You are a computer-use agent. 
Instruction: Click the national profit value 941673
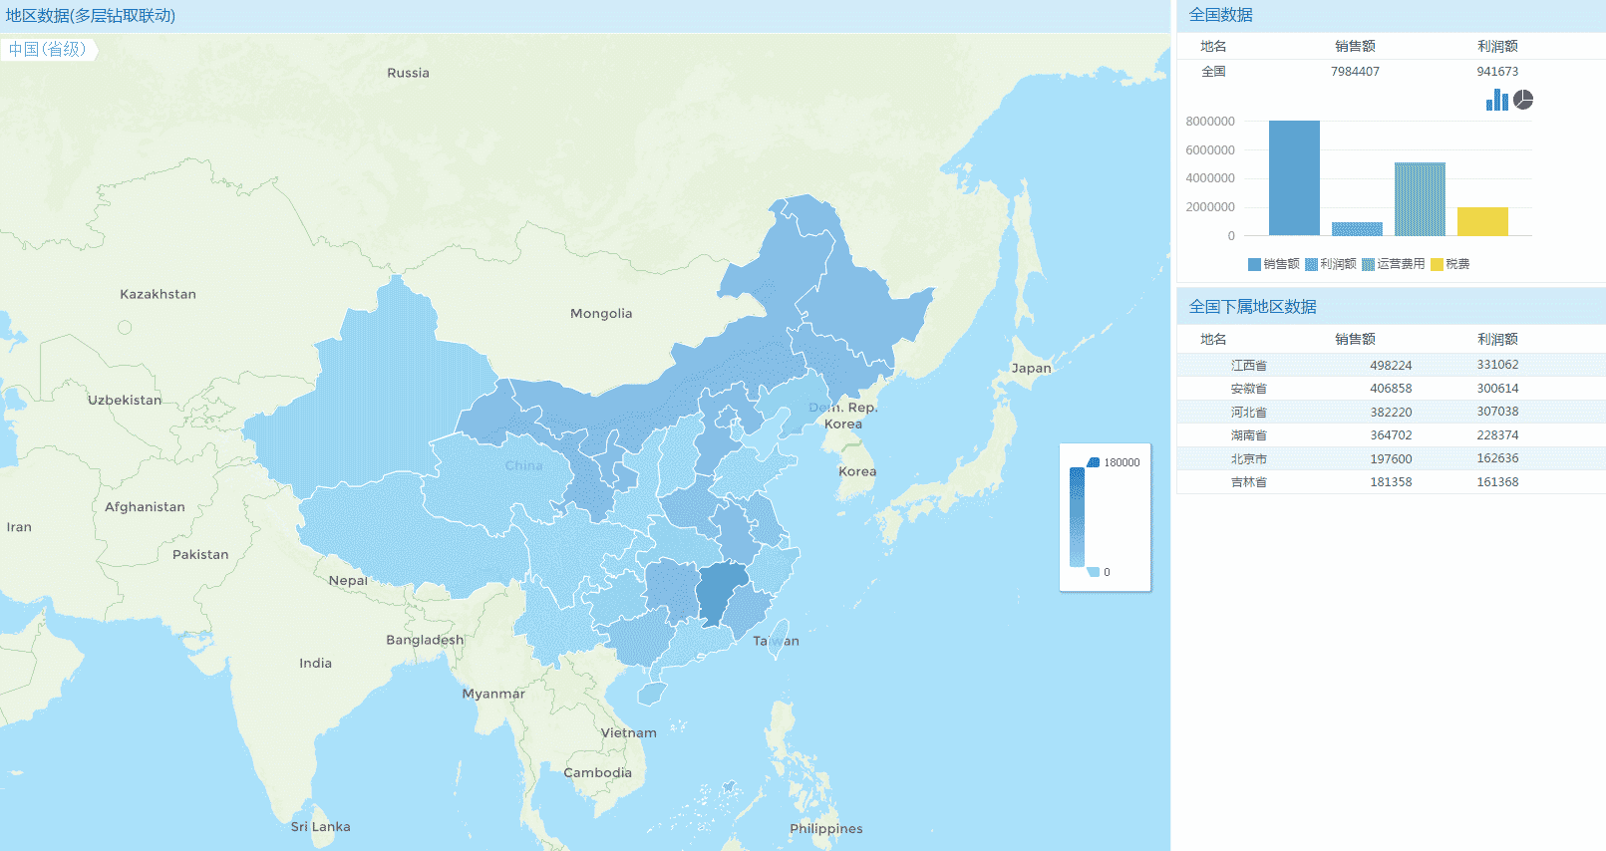(1497, 72)
